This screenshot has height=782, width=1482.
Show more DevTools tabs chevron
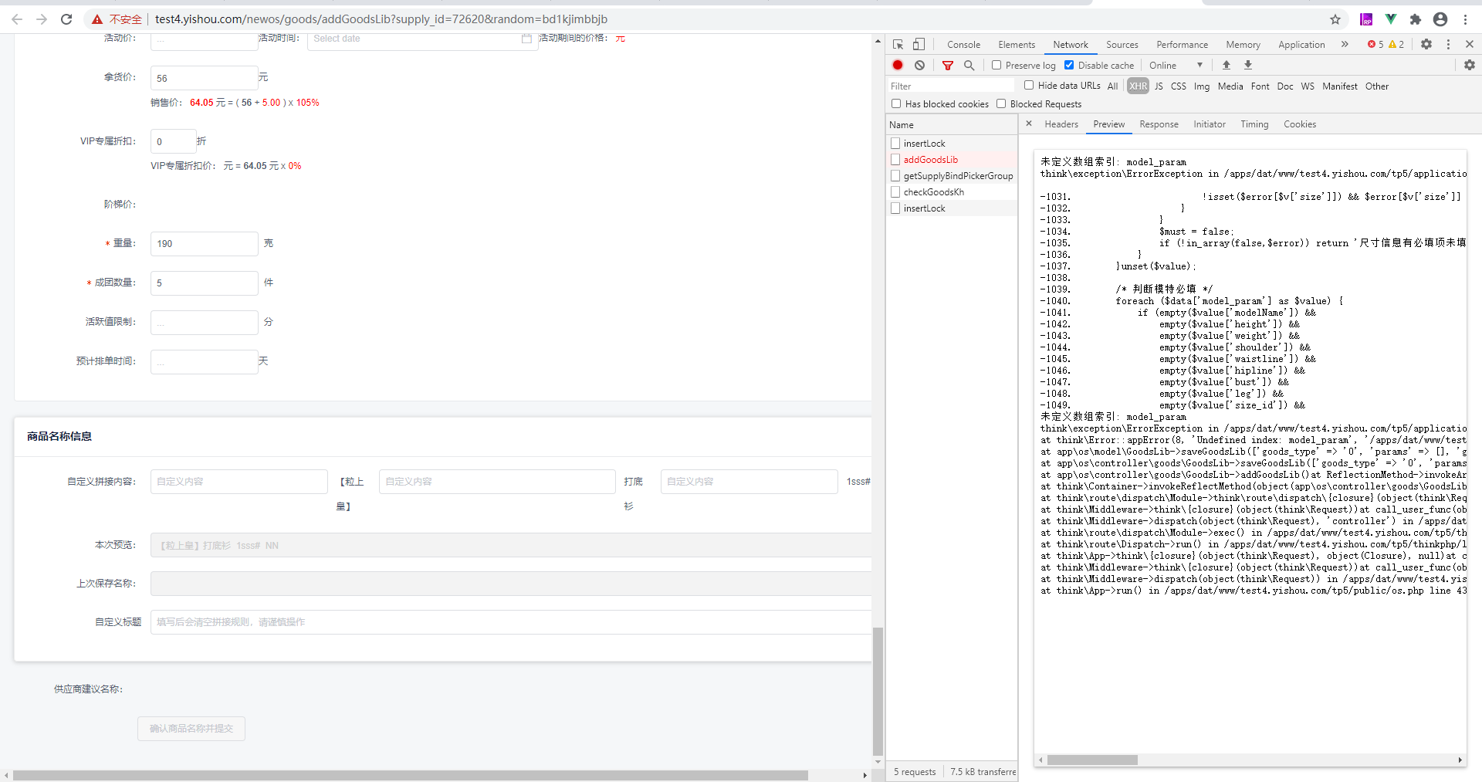(x=1345, y=45)
